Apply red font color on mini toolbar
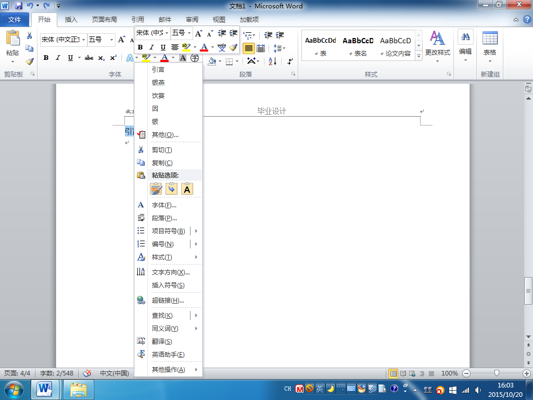533x400 pixels. point(204,47)
